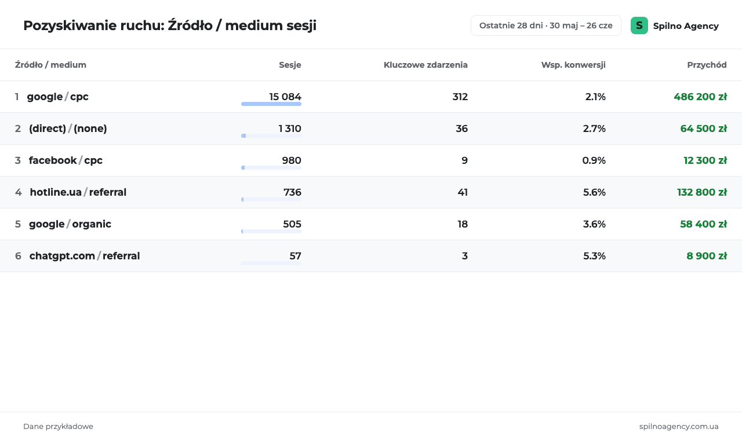Click the conversion rate 0.9%
The width and height of the screenshot is (742, 440).
click(x=594, y=160)
